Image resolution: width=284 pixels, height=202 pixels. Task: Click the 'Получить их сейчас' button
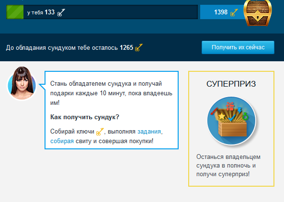coord(238,47)
